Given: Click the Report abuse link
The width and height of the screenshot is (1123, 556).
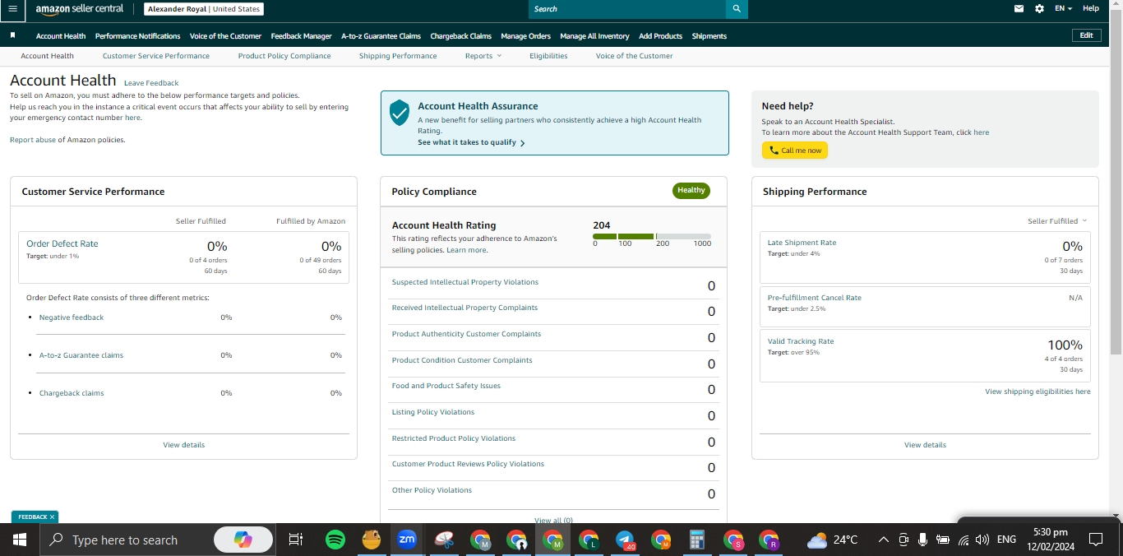Looking at the screenshot, I should point(33,140).
